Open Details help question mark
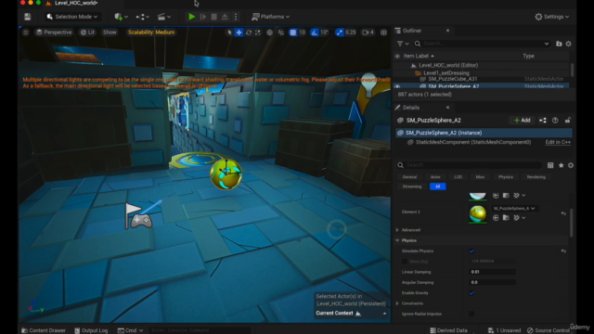Image resolution: width=594 pixels, height=334 pixels. click(x=555, y=121)
